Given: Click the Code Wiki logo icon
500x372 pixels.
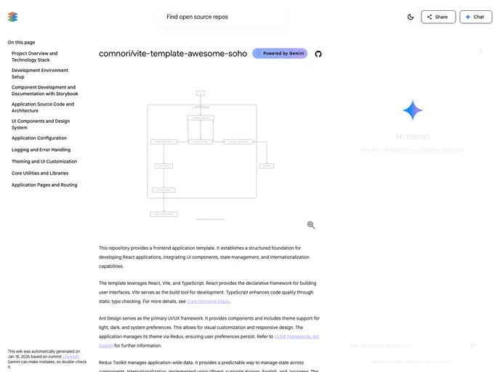Looking at the screenshot, I should pyautogui.click(x=13, y=17).
